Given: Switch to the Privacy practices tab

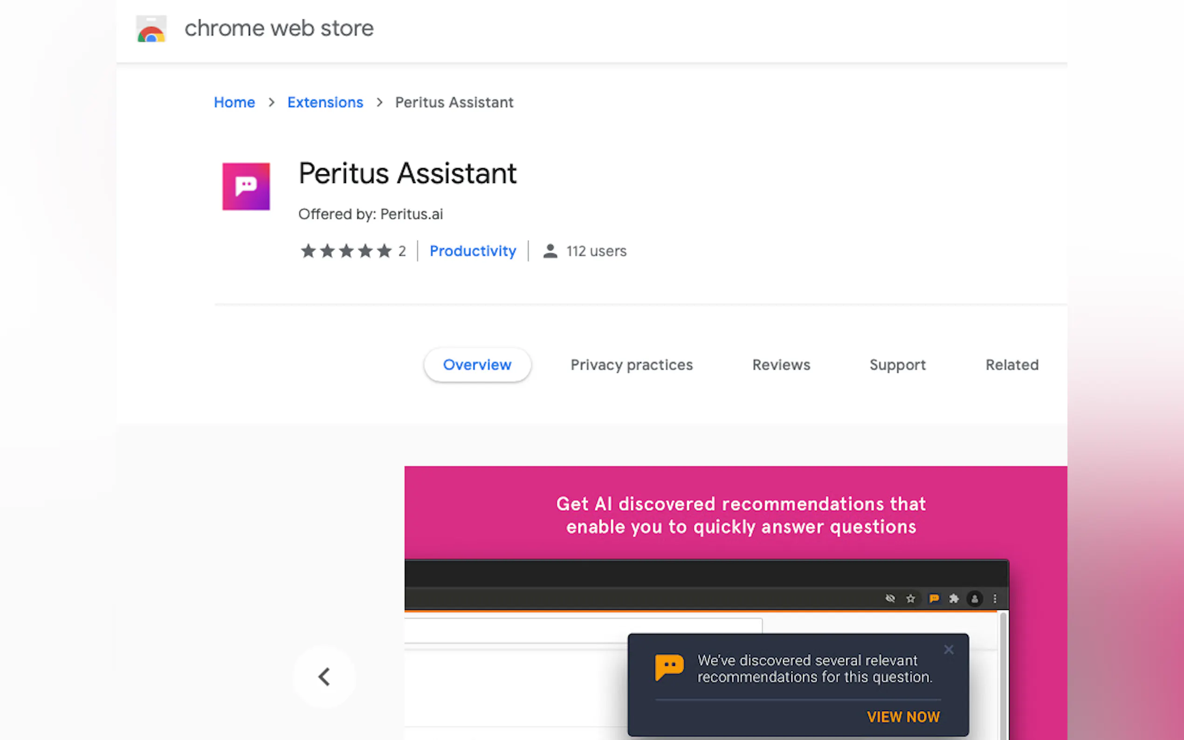Looking at the screenshot, I should 632,365.
